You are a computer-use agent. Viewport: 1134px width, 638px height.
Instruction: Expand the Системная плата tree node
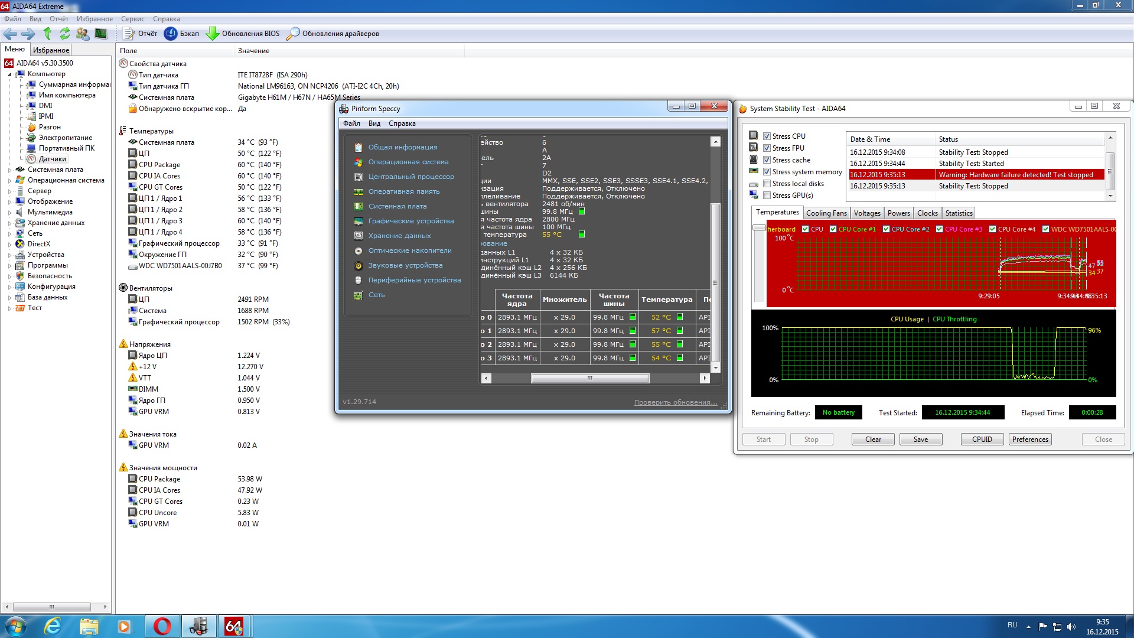click(9, 170)
